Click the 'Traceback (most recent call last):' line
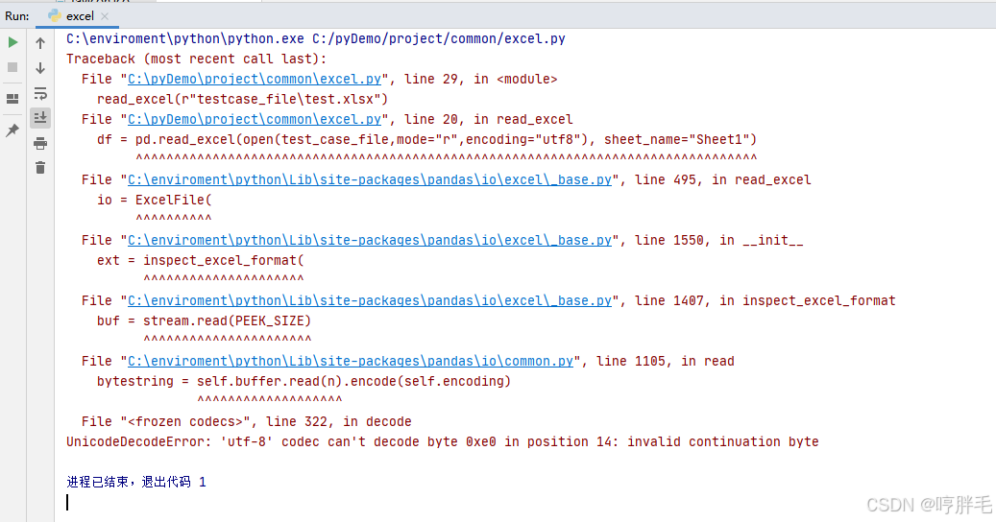 coord(196,59)
